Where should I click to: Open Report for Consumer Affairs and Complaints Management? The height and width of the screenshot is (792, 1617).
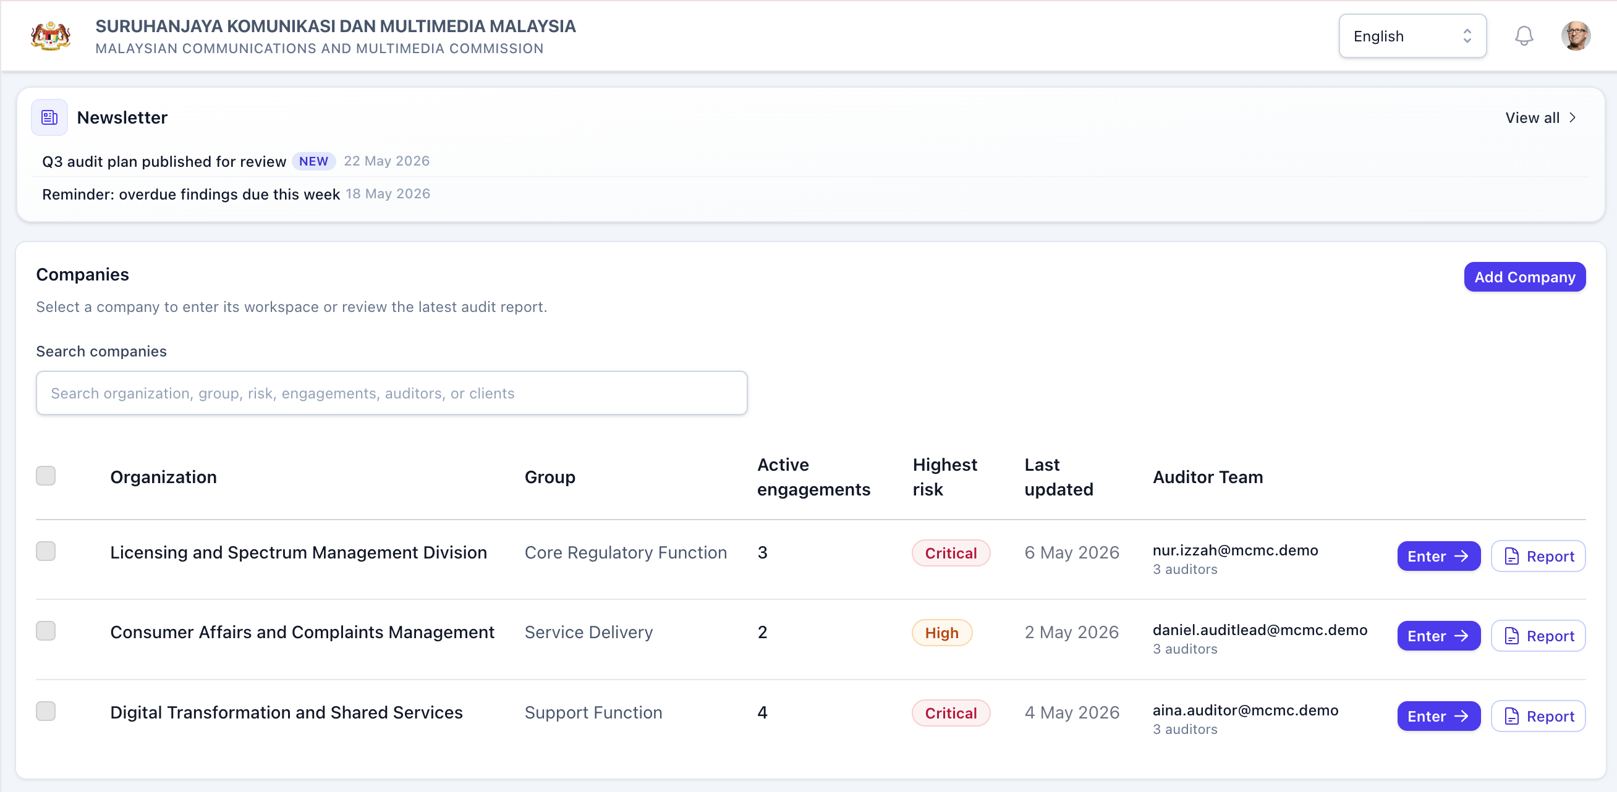pyautogui.click(x=1538, y=636)
